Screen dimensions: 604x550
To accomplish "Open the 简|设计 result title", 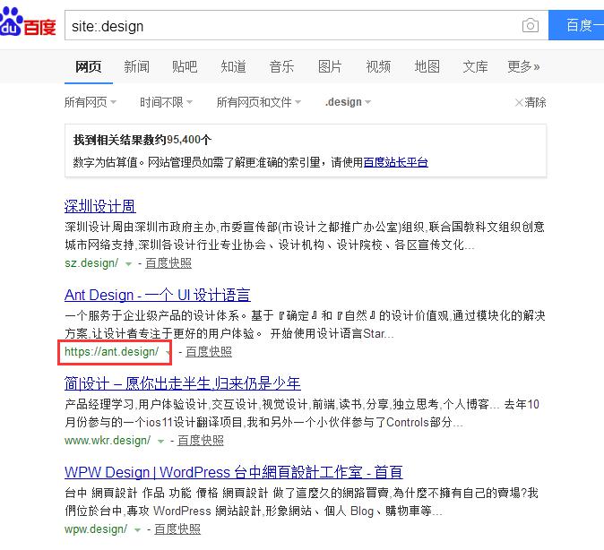I will click(183, 383).
